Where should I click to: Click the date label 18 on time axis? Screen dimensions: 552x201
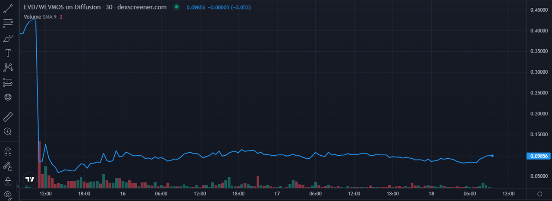[x=431, y=194]
